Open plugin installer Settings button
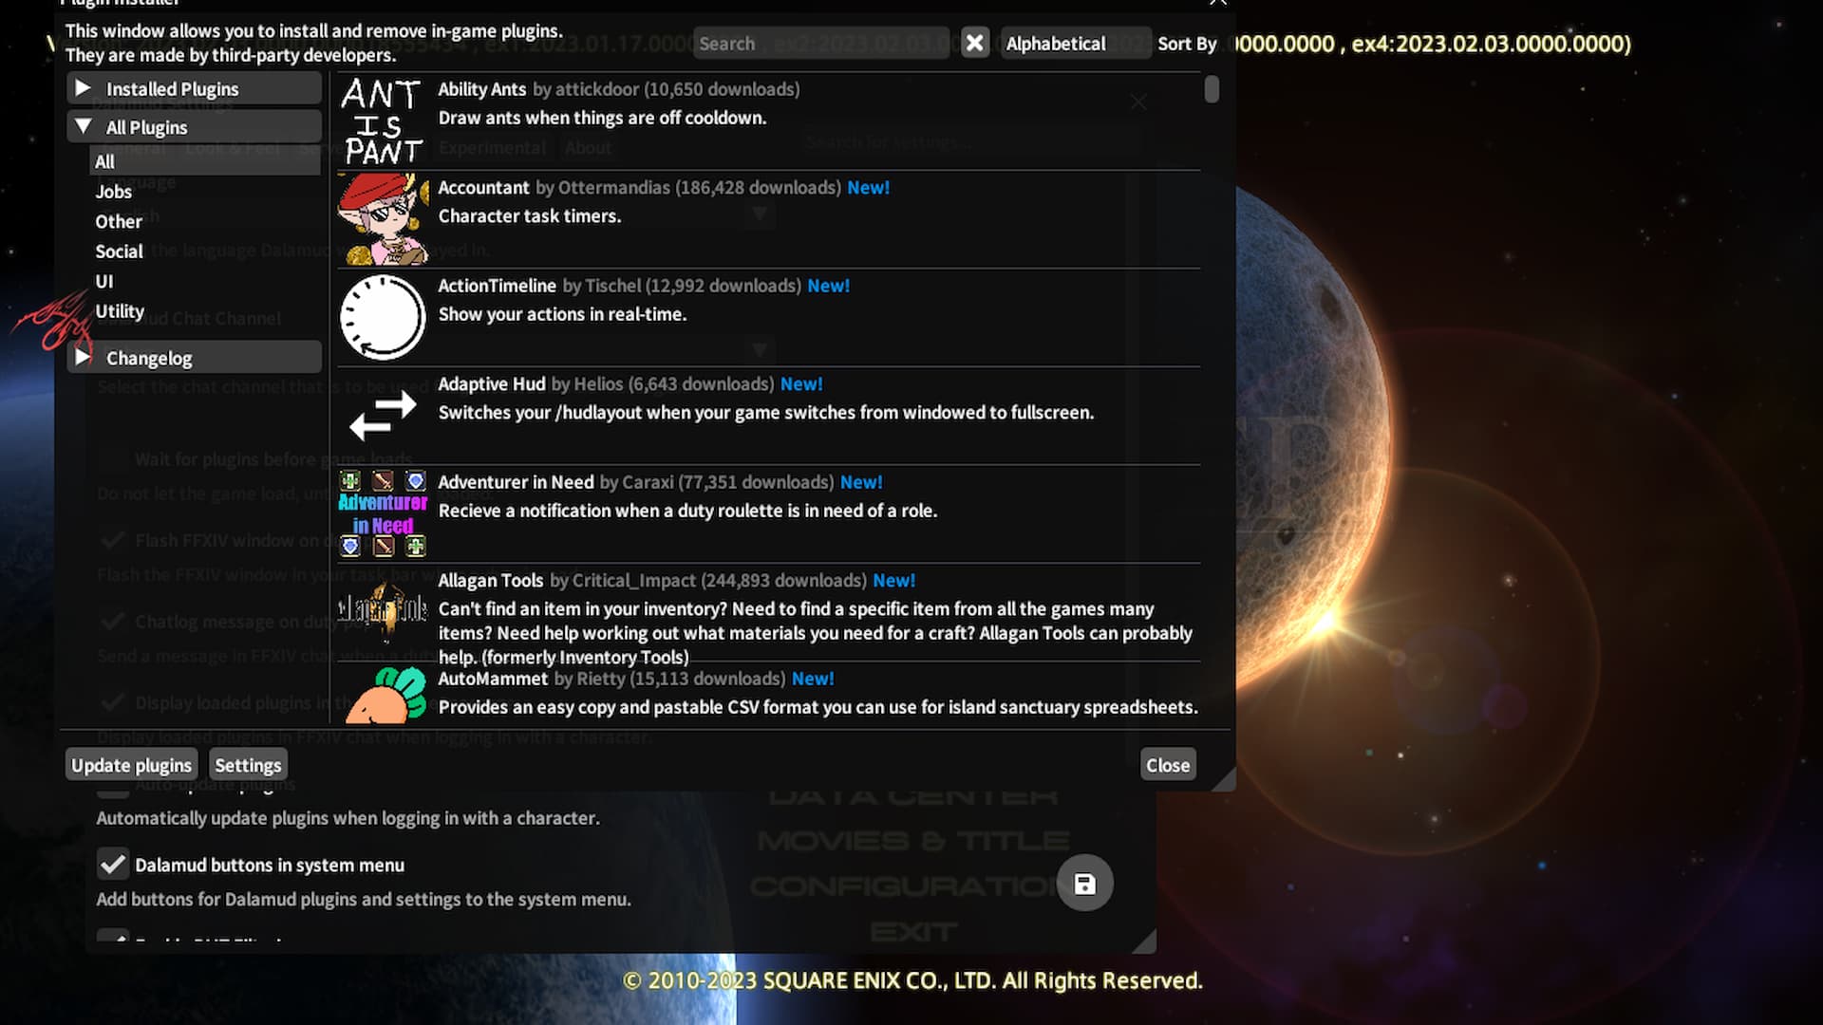 248,765
